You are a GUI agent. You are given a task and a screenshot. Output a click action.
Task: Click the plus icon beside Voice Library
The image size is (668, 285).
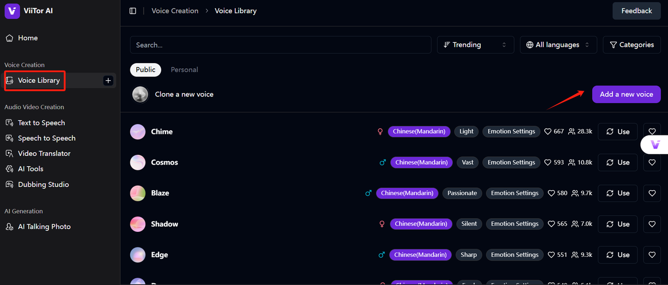pos(108,80)
